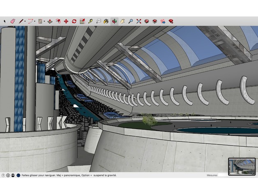
Task: Activate the Arc drawing tool
Action: [x=30, y=21]
